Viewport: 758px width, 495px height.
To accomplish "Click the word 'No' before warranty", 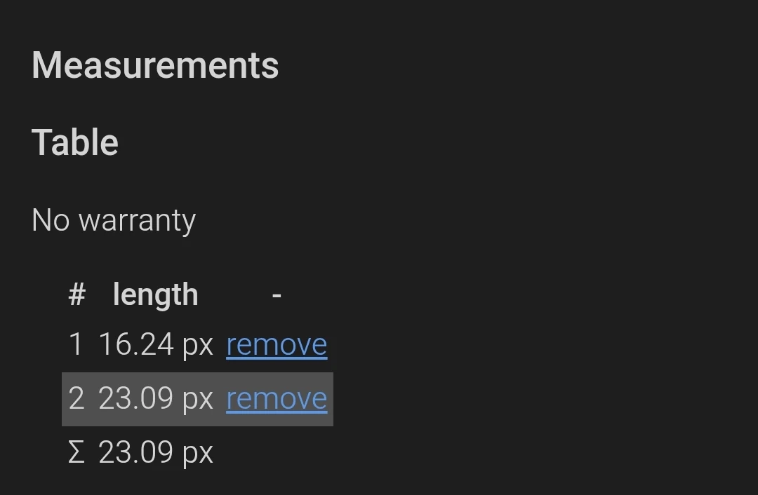I will tap(51, 220).
